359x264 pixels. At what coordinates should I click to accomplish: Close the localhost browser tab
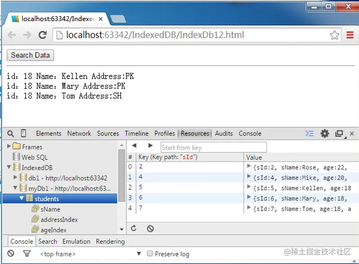pyautogui.click(x=100, y=19)
